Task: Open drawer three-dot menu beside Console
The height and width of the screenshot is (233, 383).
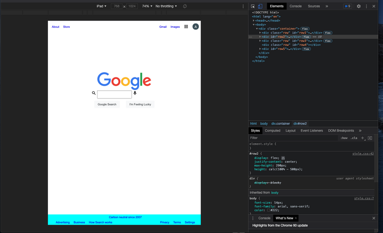Action: click(253, 218)
